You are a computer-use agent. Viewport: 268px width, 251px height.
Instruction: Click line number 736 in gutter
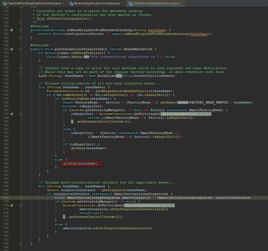[6, 87]
